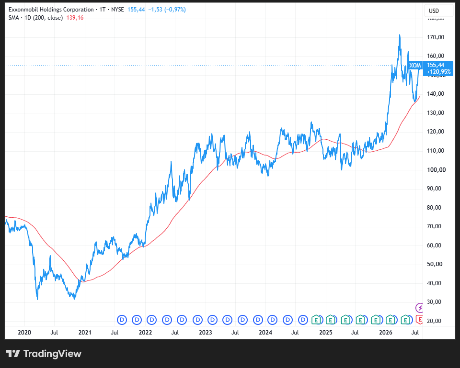Select the February 2023 dividend marker

coord(212,320)
